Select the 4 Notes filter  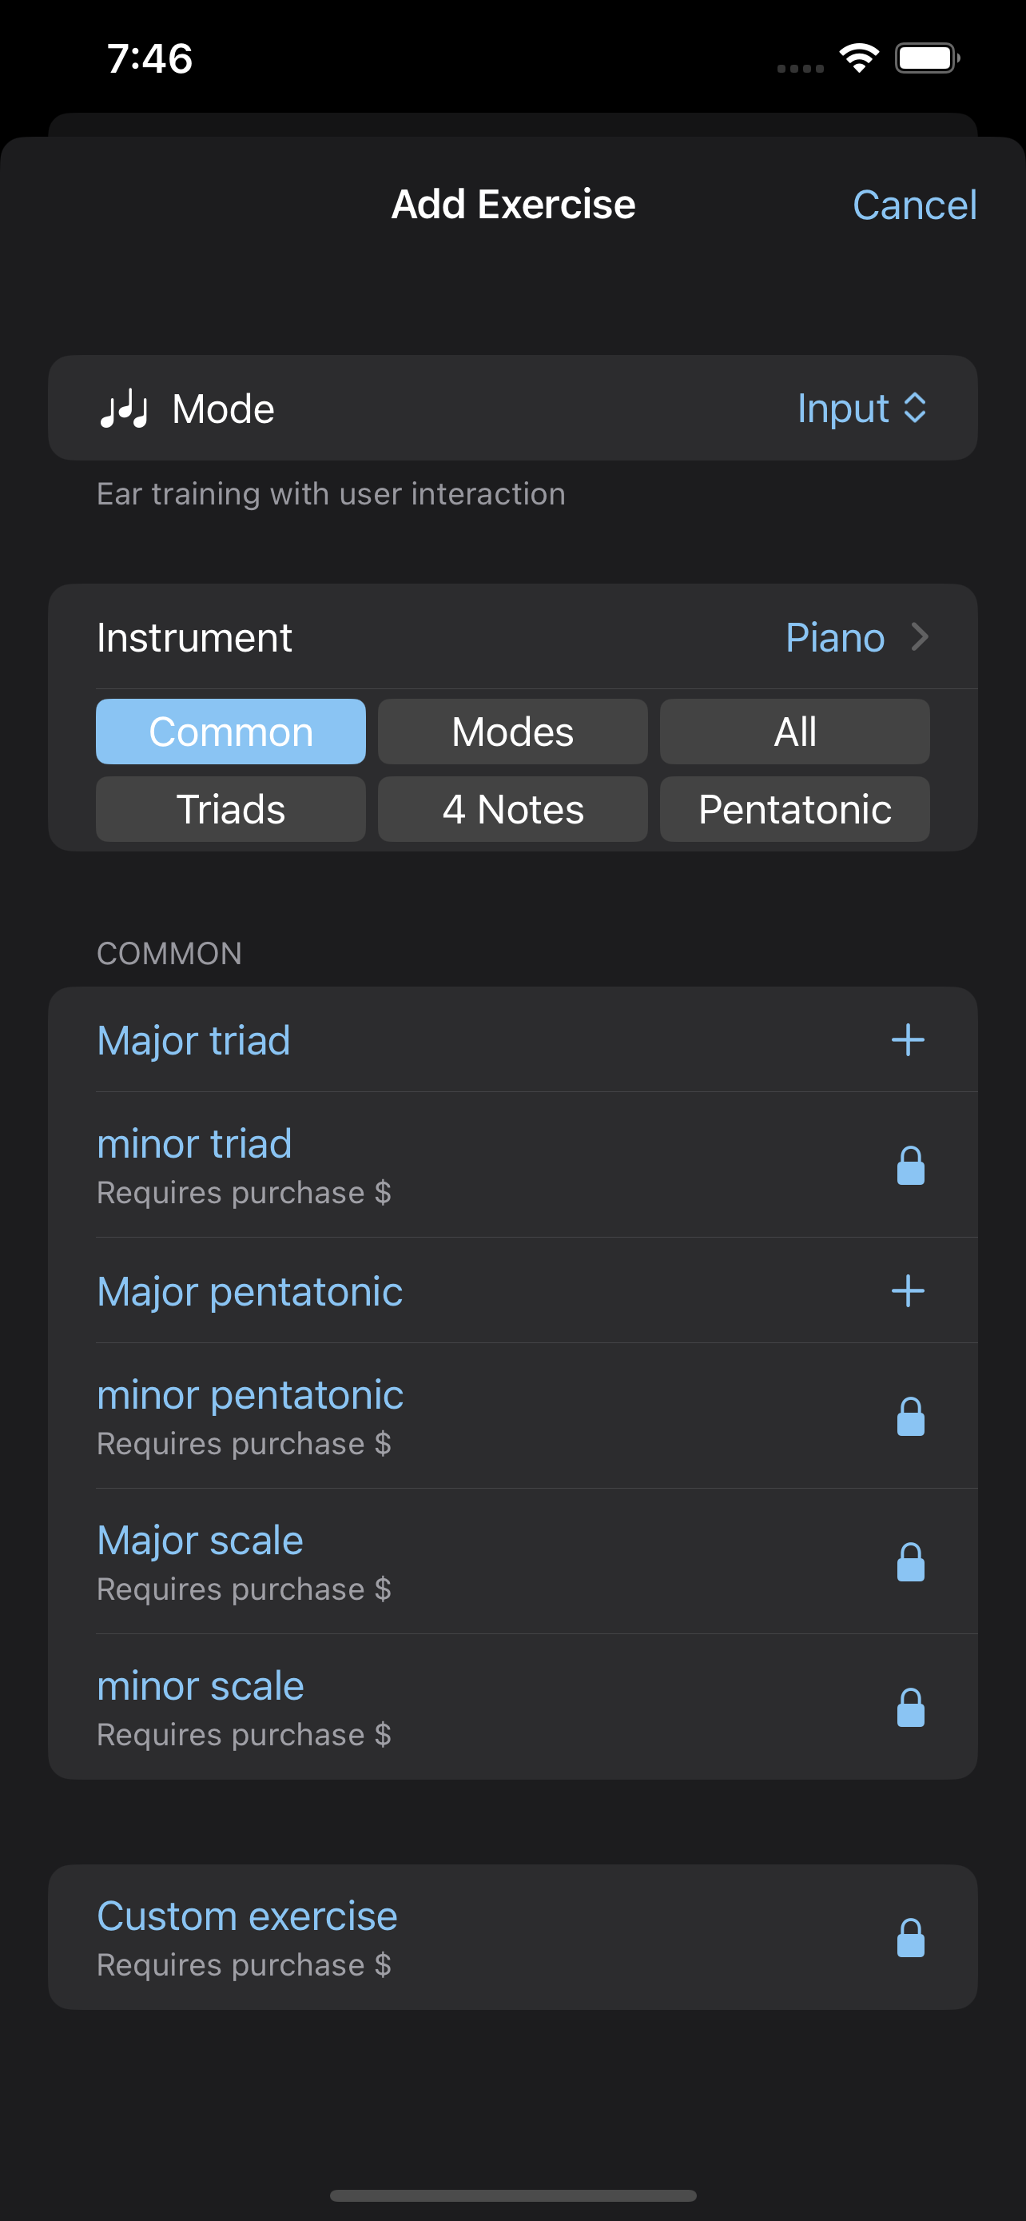512,809
